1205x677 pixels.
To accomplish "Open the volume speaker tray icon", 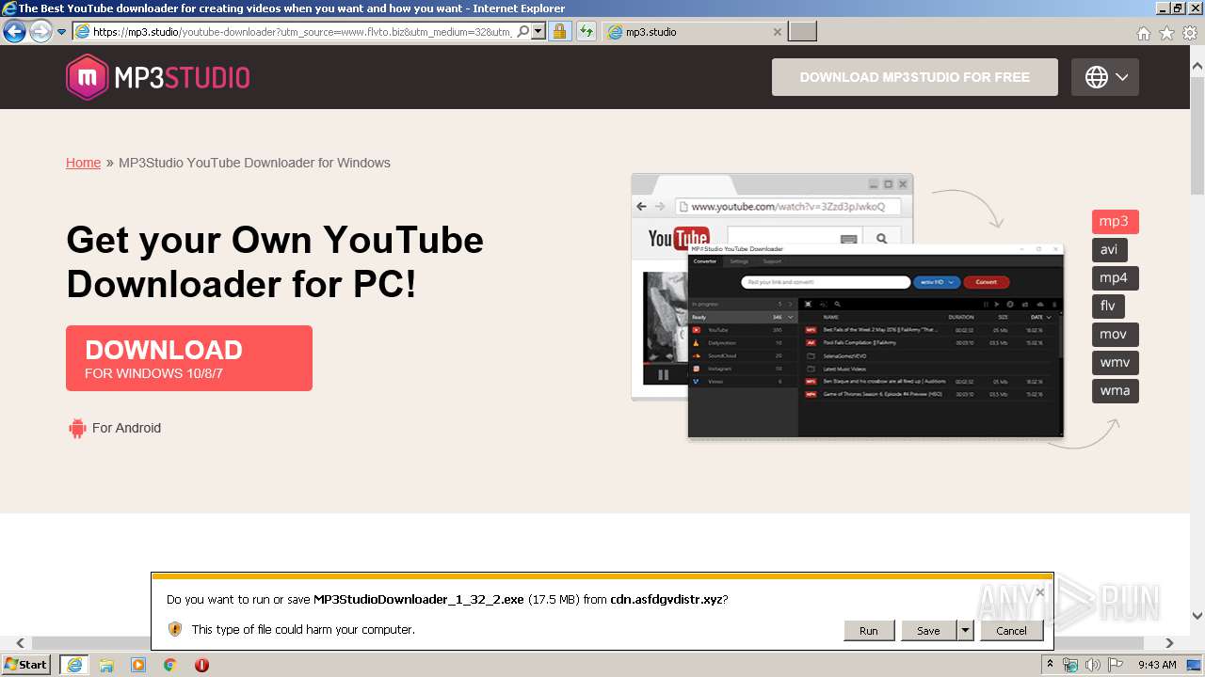I will tap(1093, 665).
